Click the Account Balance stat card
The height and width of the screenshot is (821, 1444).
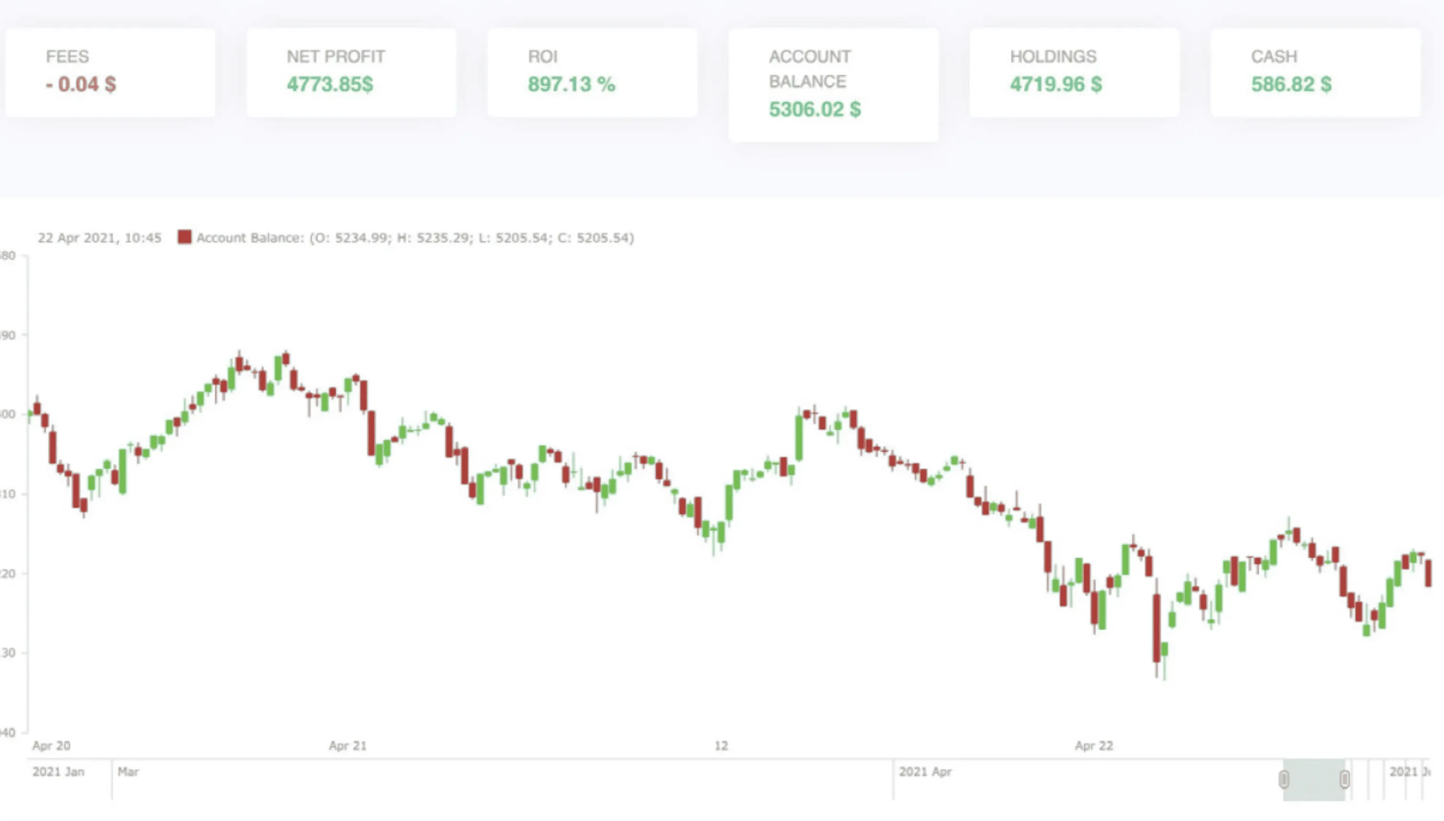tap(833, 84)
